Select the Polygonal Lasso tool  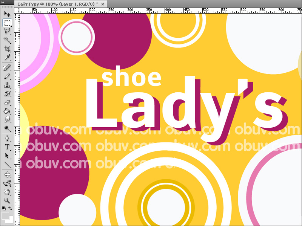(x=7, y=31)
